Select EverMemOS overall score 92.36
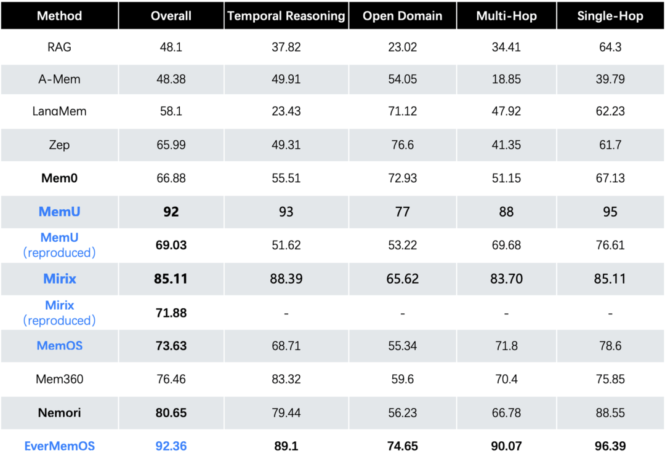665x464 pixels. pos(171,446)
